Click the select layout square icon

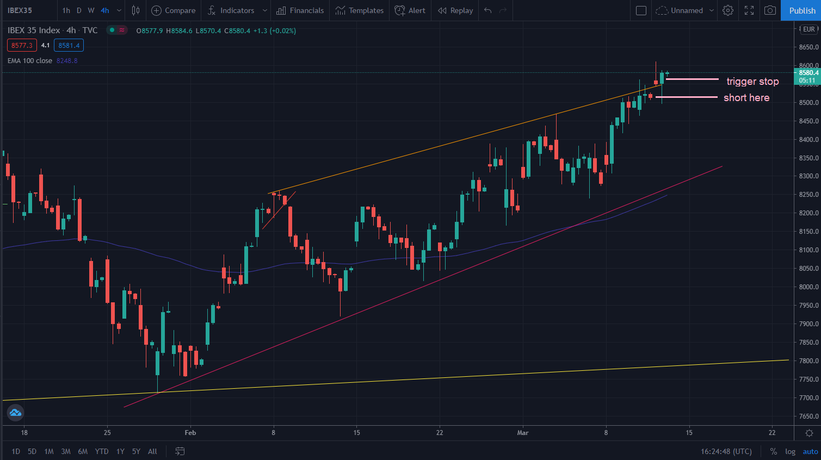641,10
